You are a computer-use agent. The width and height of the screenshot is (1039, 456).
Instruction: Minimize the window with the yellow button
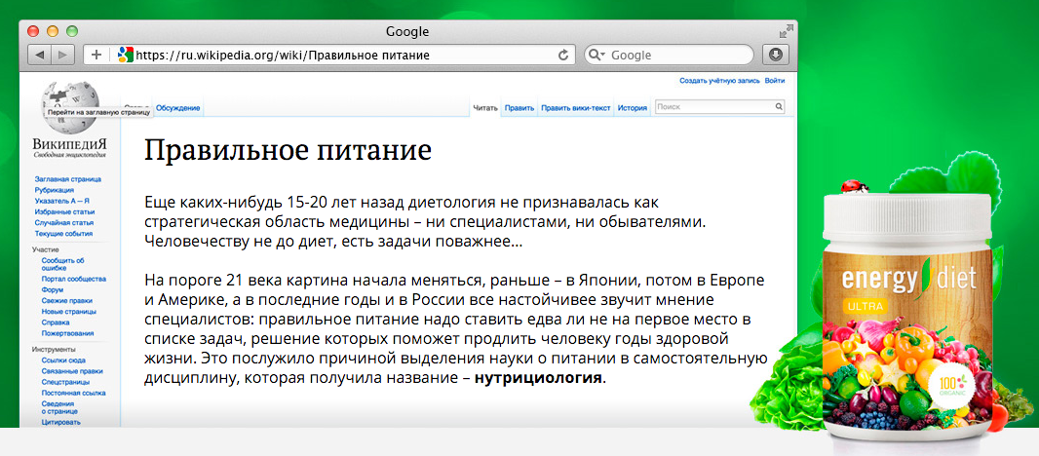coord(53,30)
